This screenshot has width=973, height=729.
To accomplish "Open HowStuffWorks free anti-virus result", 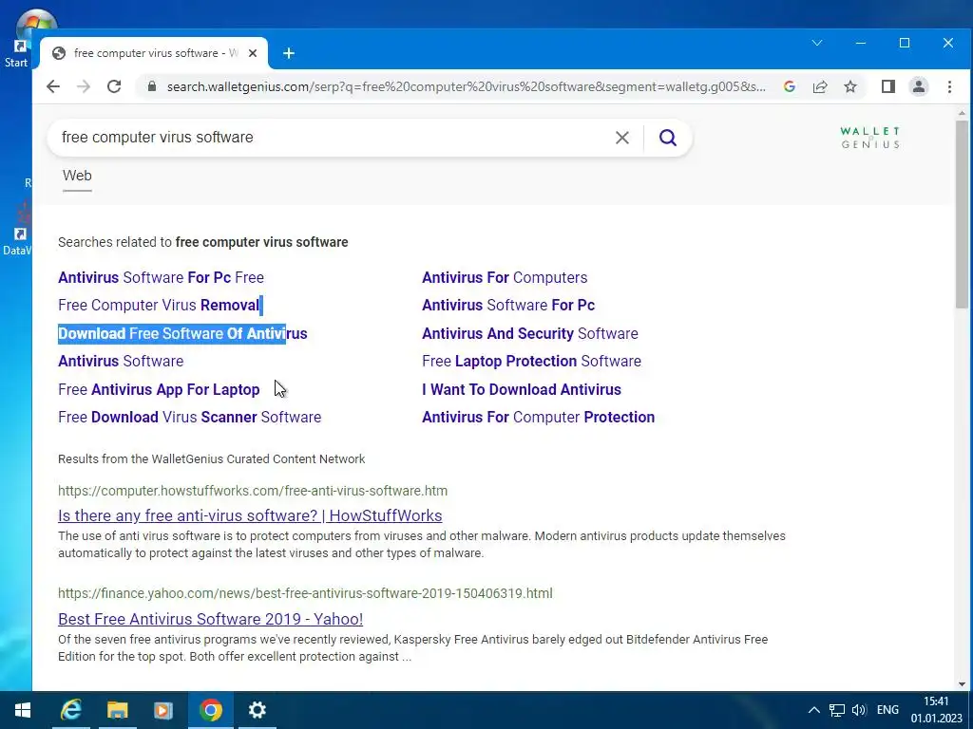I will point(250,515).
